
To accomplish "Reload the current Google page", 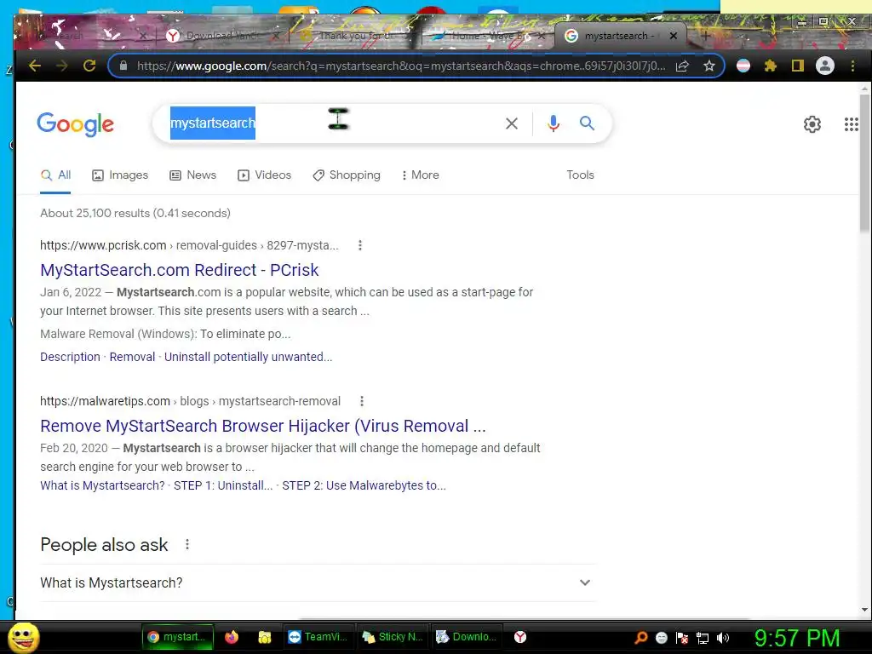I will coord(89,66).
